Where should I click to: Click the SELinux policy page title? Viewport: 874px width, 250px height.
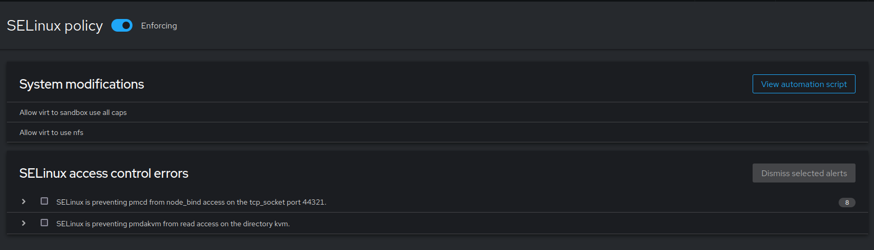[55, 25]
